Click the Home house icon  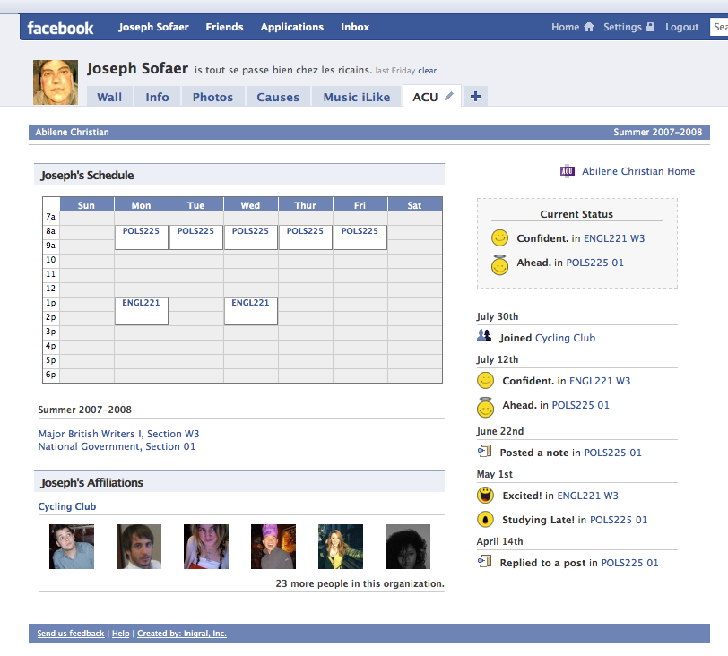pos(589,27)
